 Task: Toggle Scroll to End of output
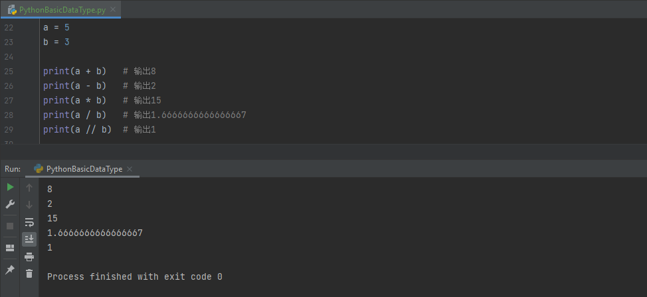pyautogui.click(x=29, y=239)
